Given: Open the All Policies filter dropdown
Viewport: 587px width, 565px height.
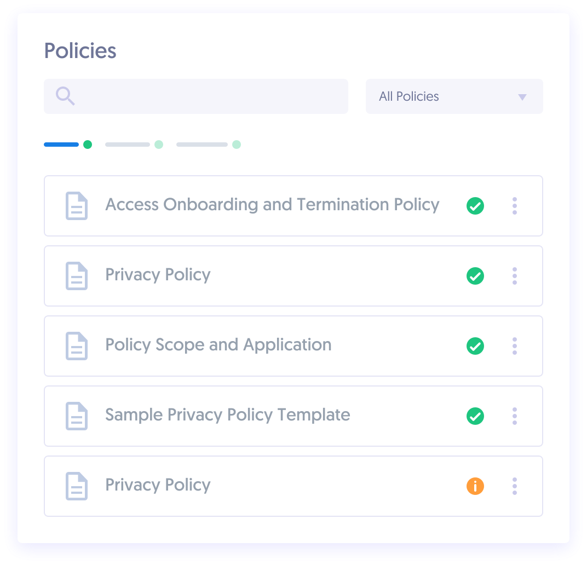Looking at the screenshot, I should [x=454, y=96].
